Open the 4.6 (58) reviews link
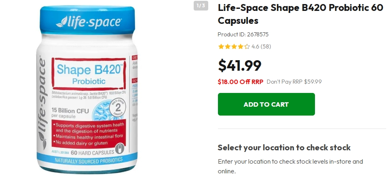The height and width of the screenshot is (179, 391). (261, 46)
